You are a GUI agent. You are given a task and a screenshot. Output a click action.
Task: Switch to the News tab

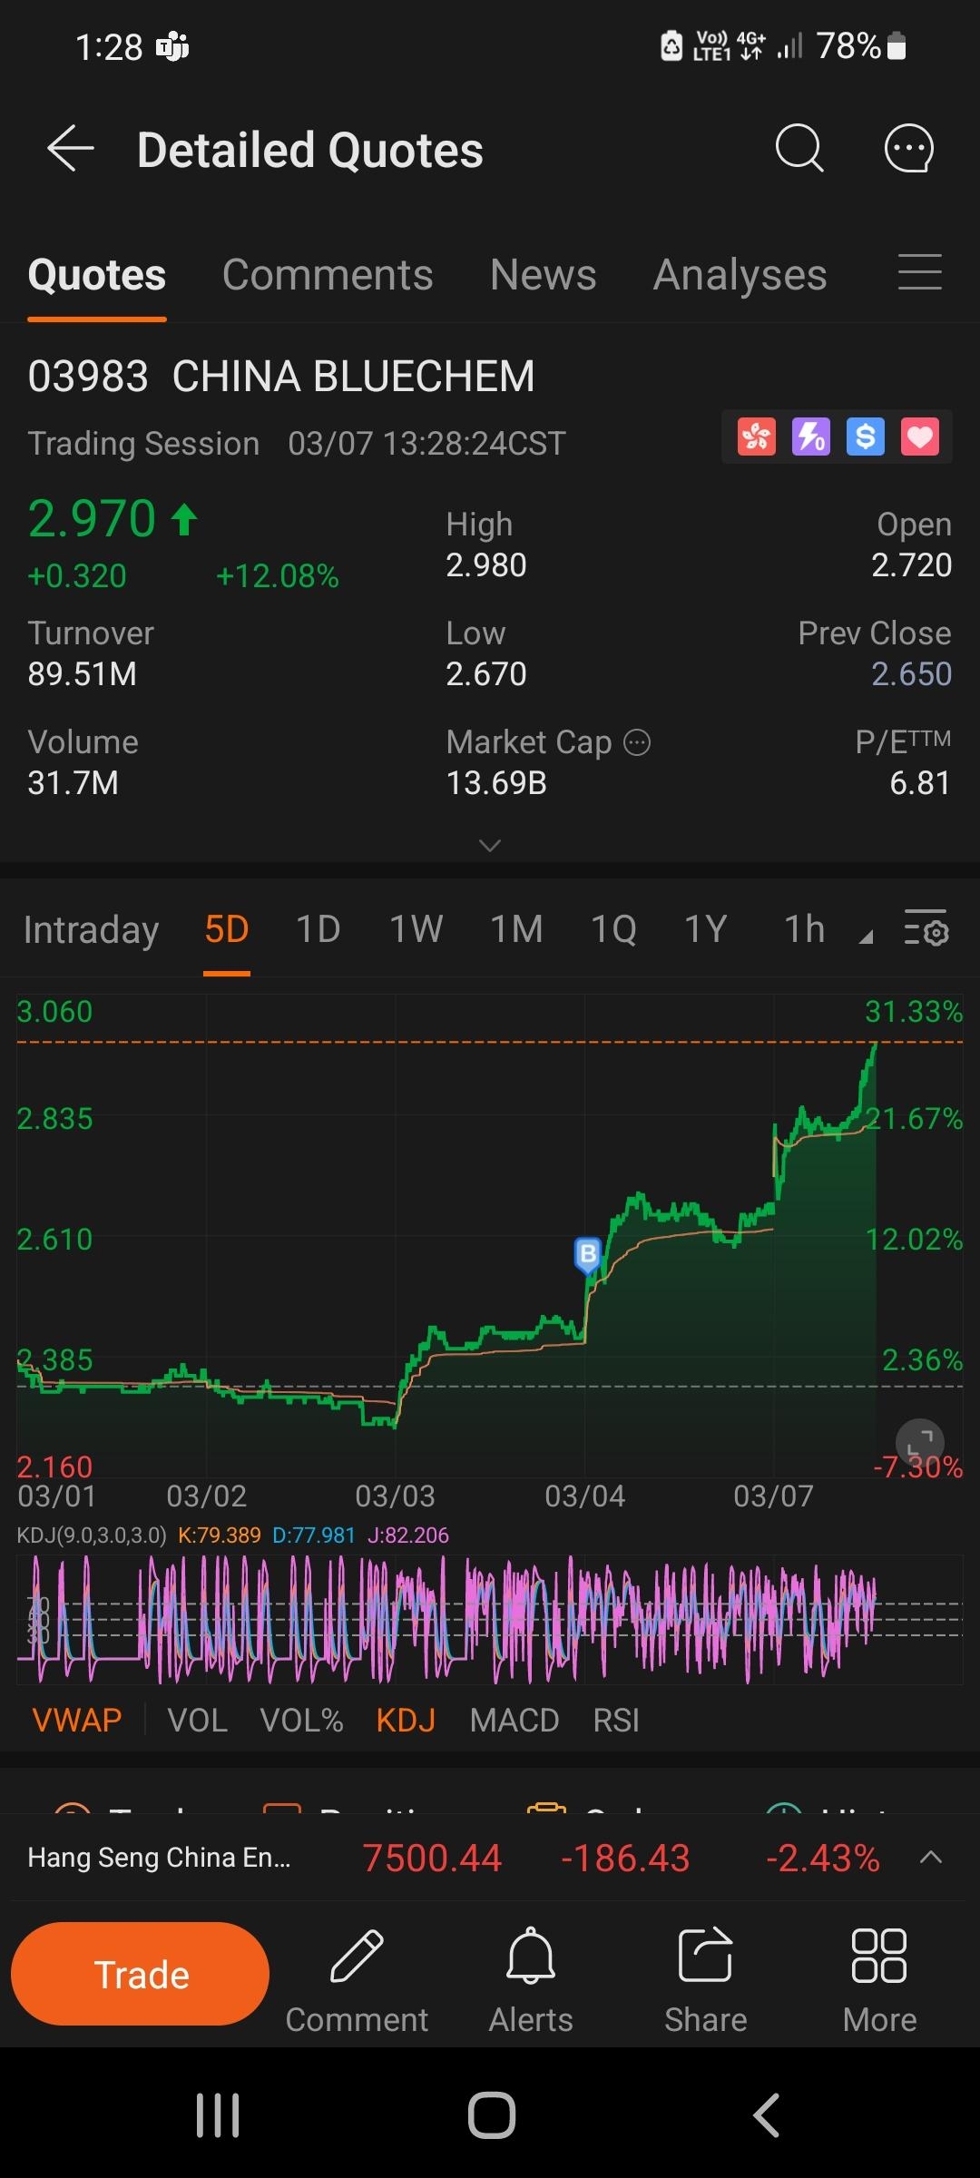543,275
